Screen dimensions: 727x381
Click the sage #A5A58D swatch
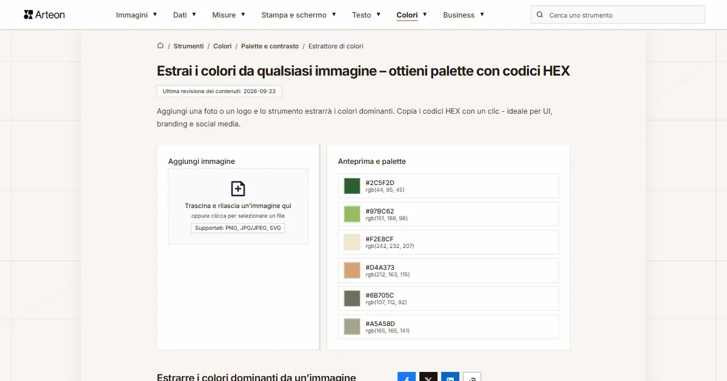point(352,327)
